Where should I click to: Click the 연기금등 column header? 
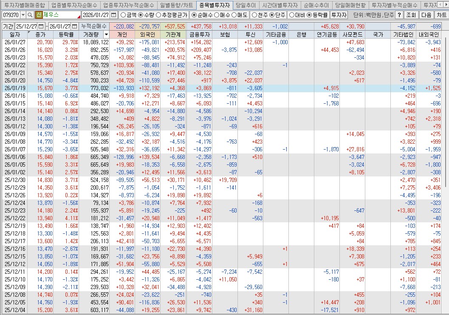(x=327, y=35)
